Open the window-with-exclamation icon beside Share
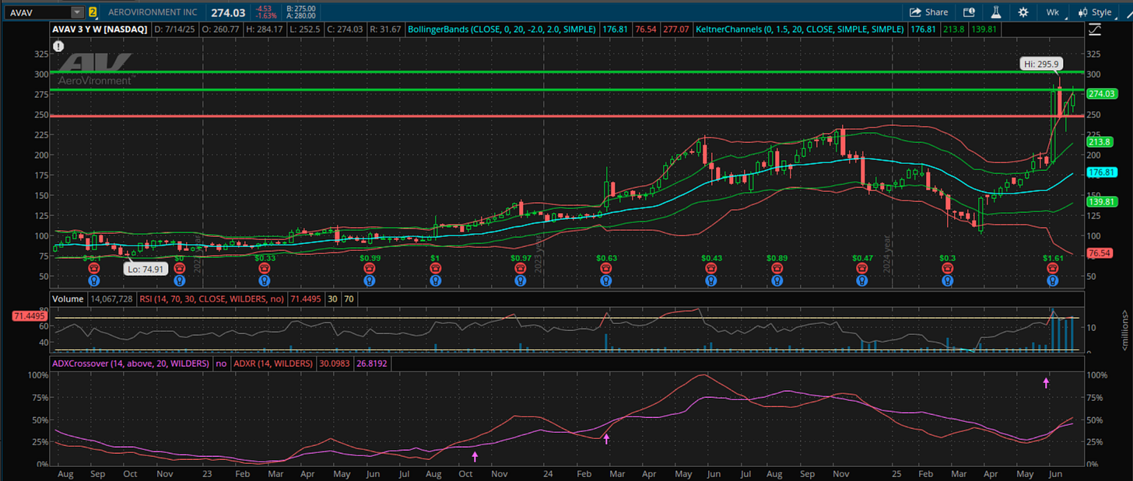The image size is (1133, 481). [x=969, y=12]
